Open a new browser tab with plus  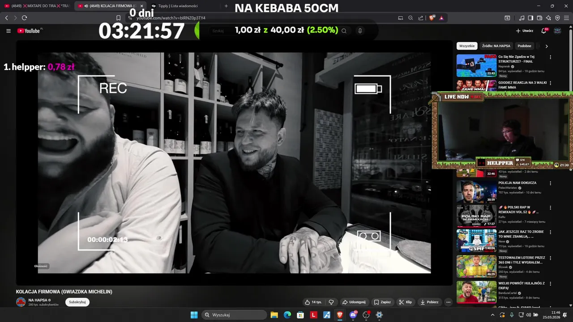point(226,6)
